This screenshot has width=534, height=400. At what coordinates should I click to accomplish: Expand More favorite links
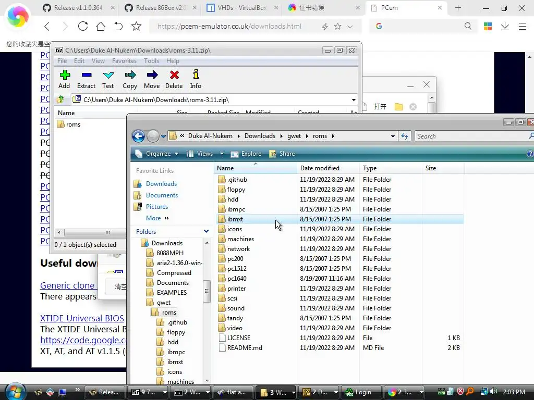(x=157, y=218)
